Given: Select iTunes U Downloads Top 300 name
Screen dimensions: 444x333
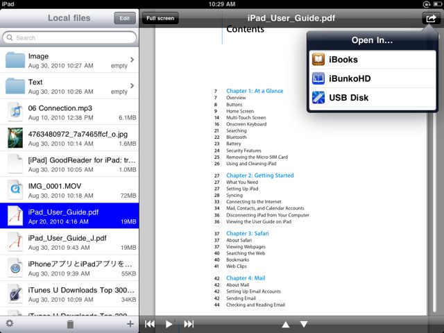Looking at the screenshot, I should [81, 290].
